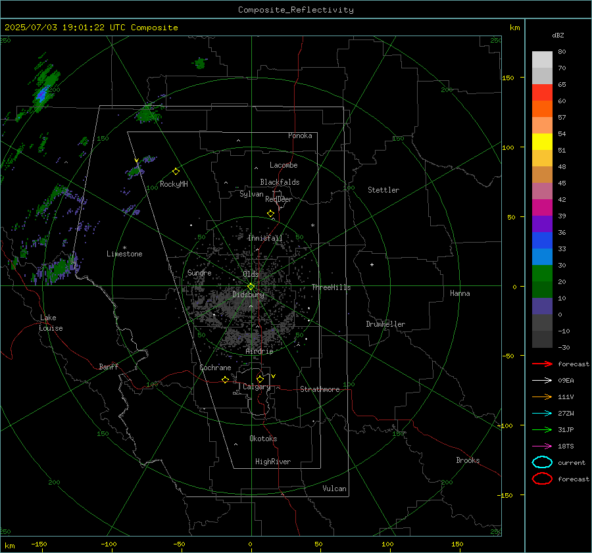
Task: Click the 'Blackfalds' map label
Action: [x=280, y=182]
